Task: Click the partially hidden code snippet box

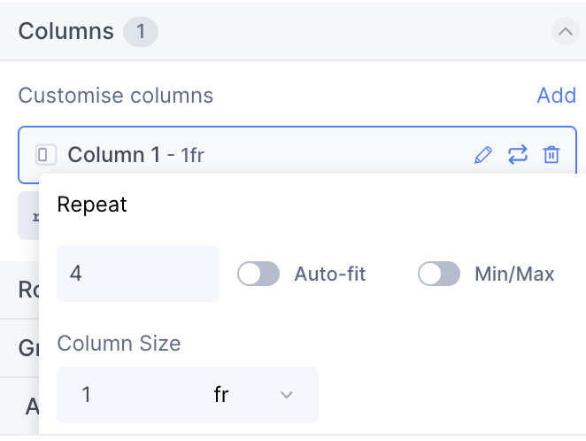Action: (28, 216)
